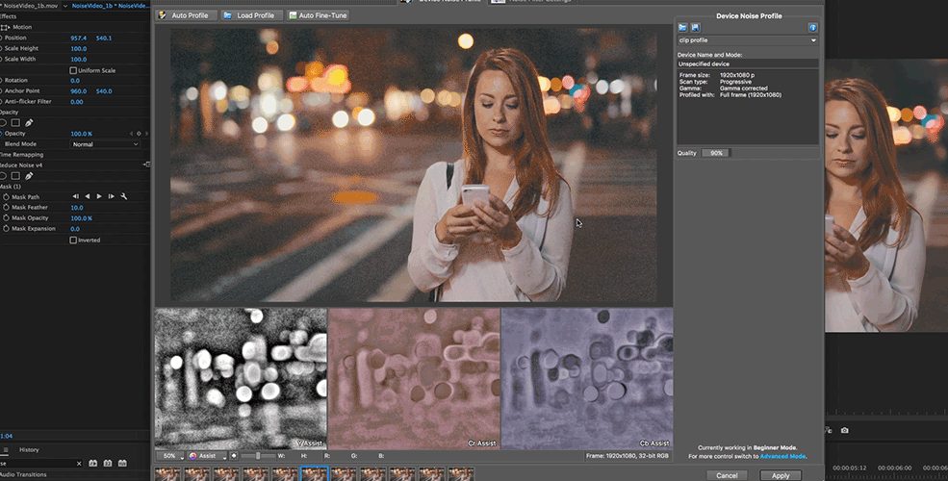Open the profile info icon
This screenshot has width=948, height=481.
(812, 28)
